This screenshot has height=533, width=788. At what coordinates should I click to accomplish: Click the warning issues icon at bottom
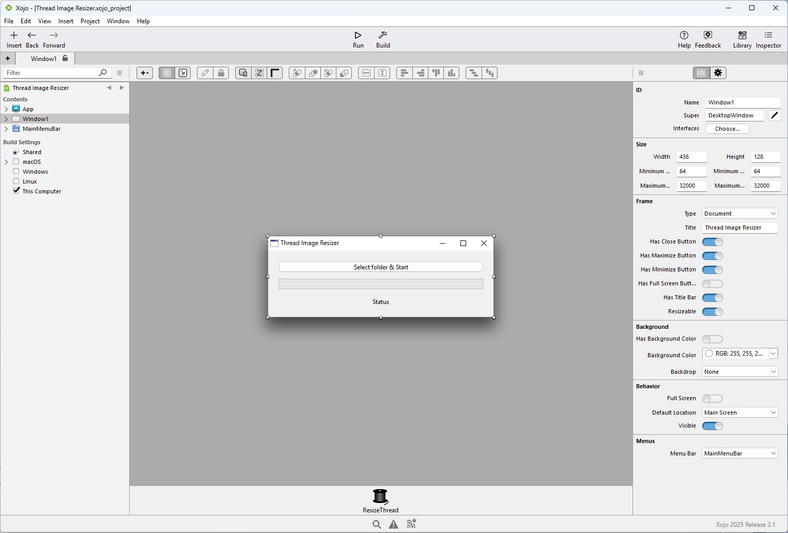(394, 524)
